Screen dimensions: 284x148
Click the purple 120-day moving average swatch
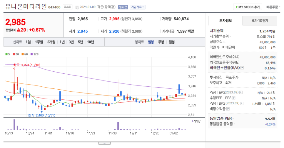31,54
